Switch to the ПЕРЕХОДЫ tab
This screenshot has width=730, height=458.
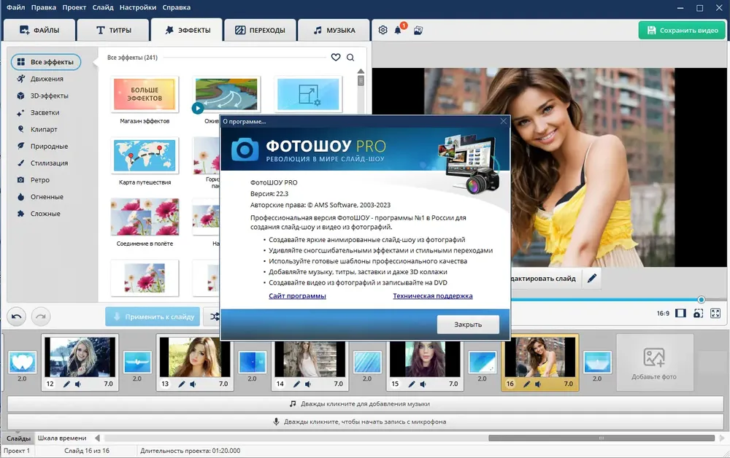[x=260, y=30]
